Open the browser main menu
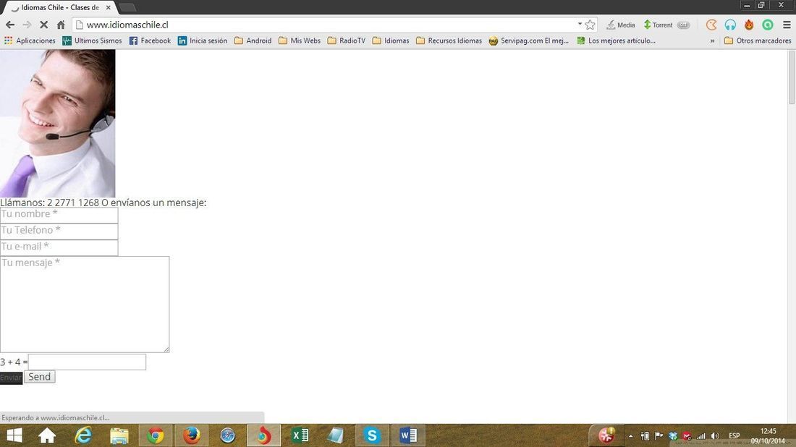The width and height of the screenshot is (796, 447). [x=787, y=25]
